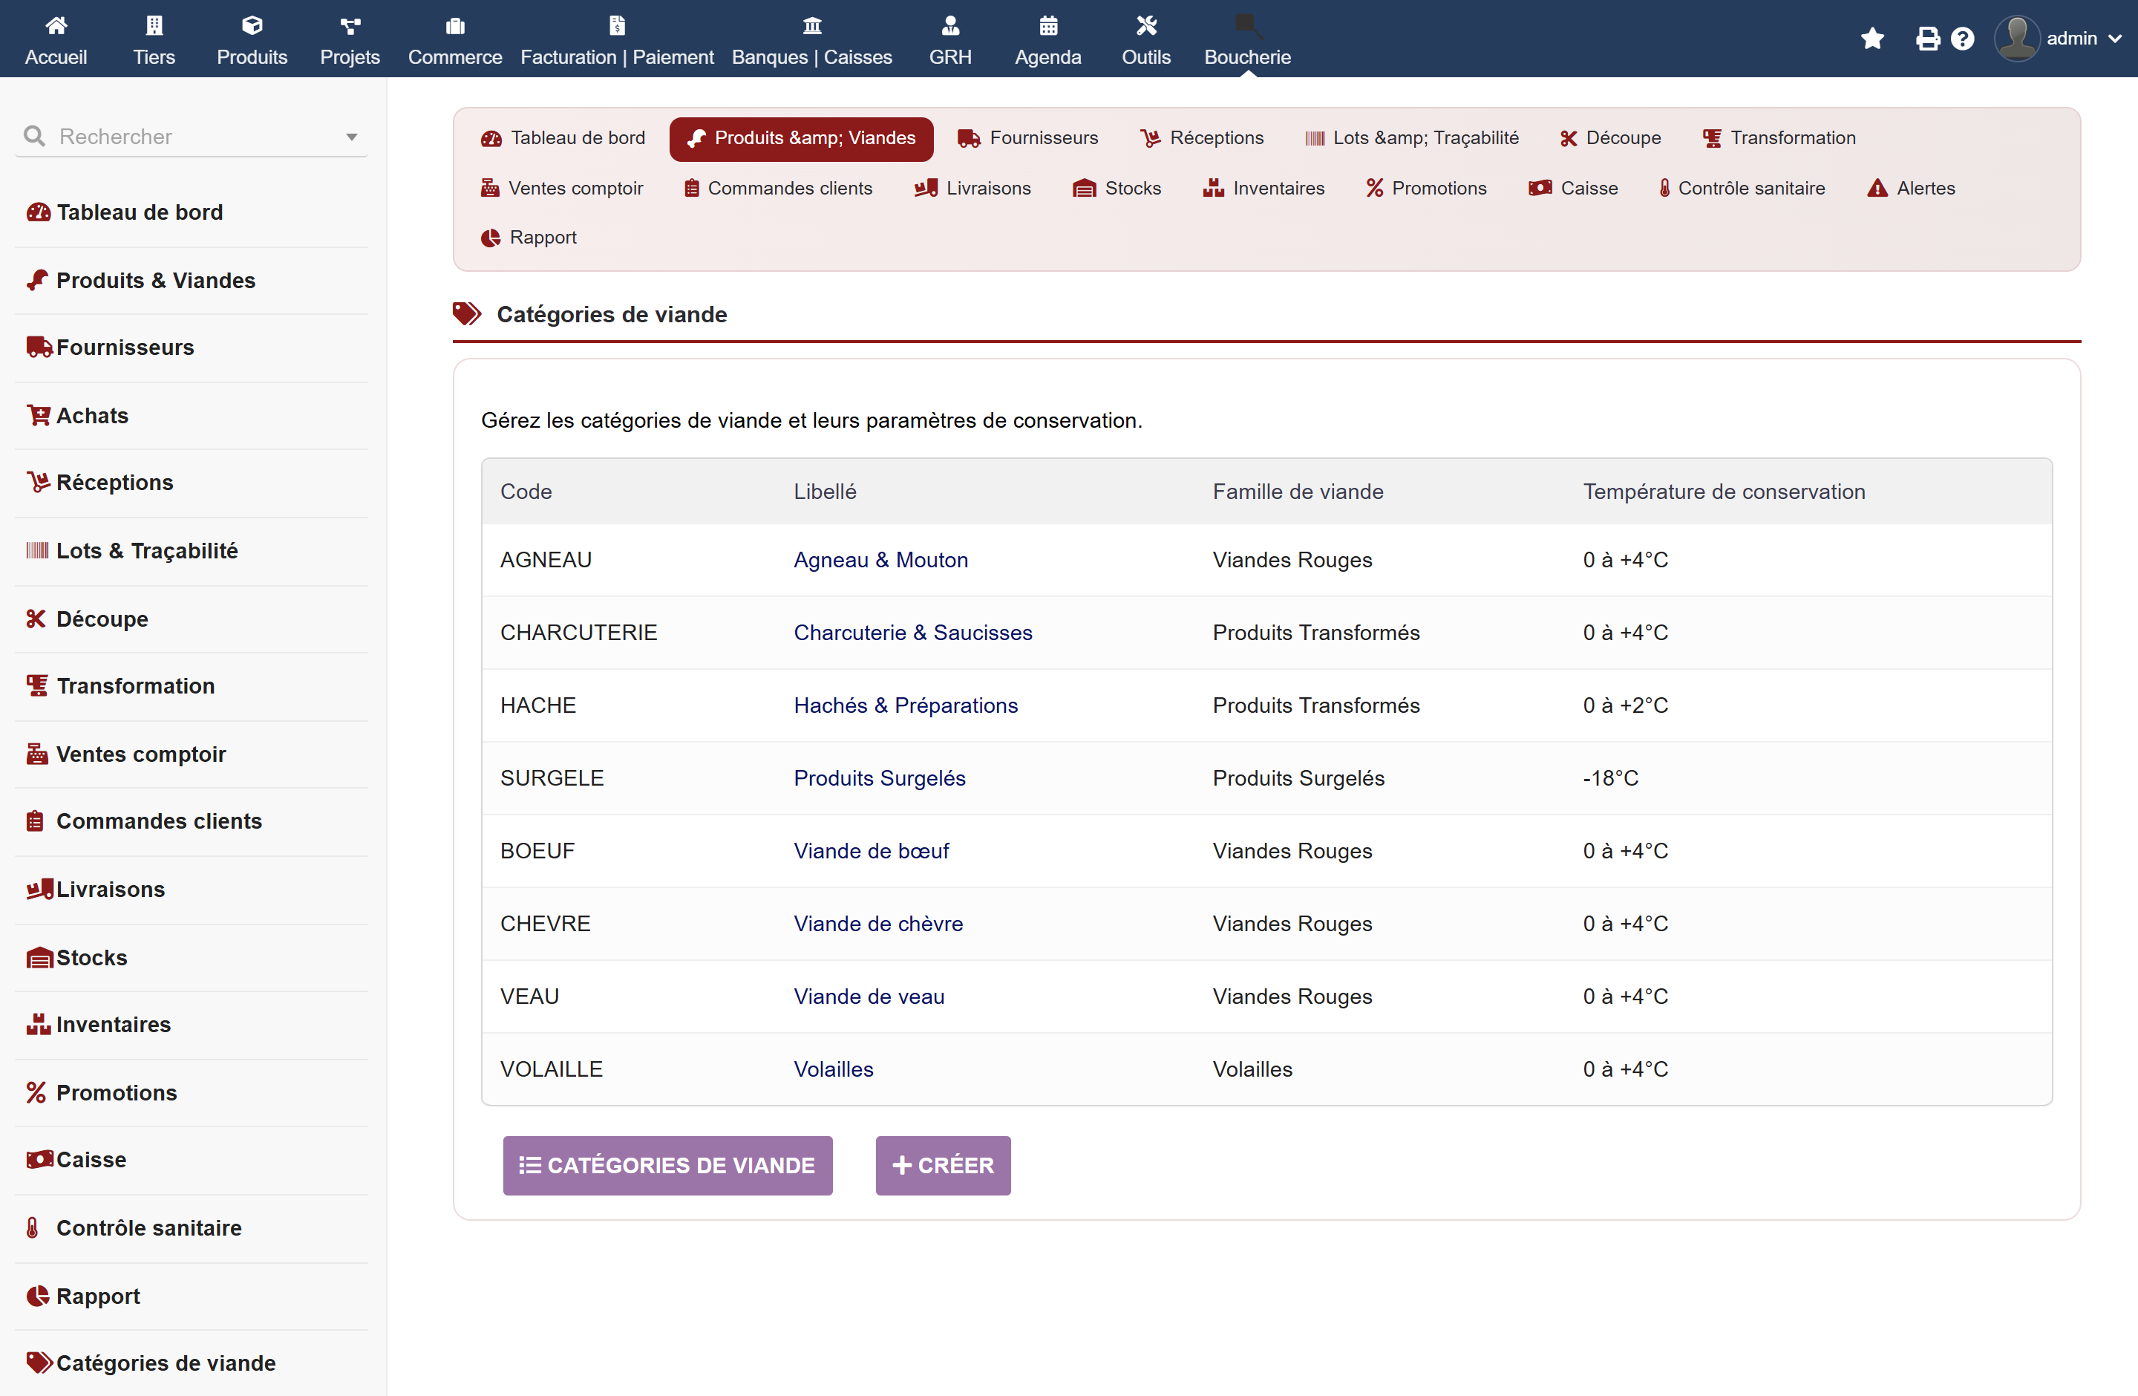Click the CRÉER button
Viewport: 2138px width, 1396px height.
coord(944,1165)
